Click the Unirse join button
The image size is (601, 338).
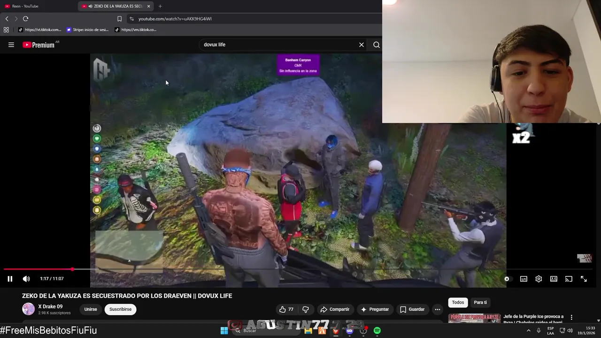[91, 309]
